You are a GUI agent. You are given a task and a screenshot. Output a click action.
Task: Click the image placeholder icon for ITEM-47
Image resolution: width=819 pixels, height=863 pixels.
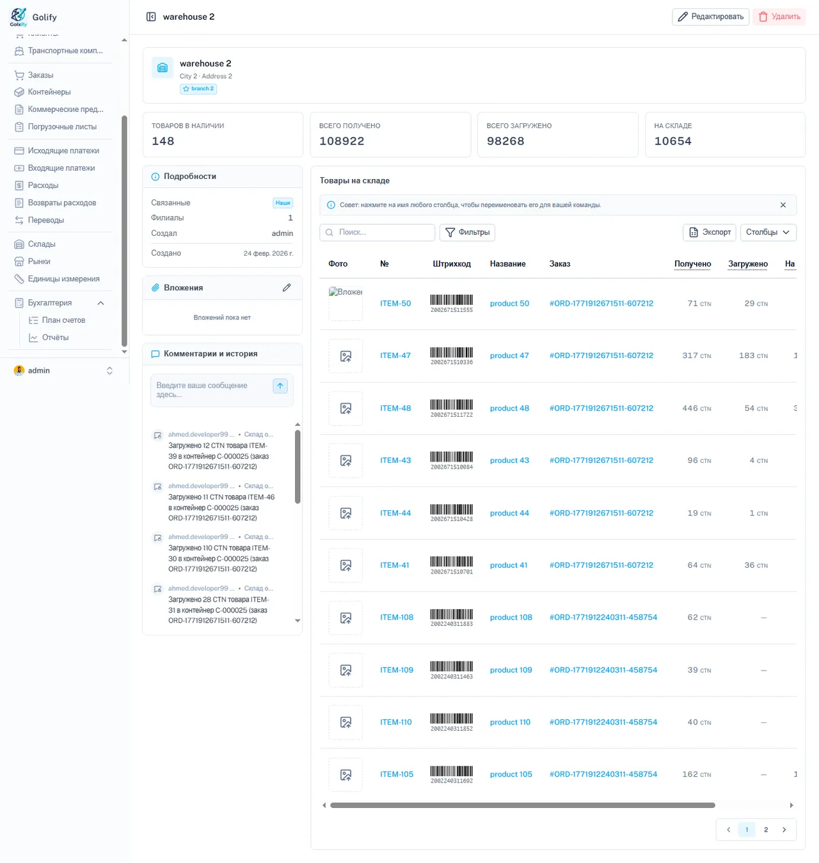tap(346, 356)
